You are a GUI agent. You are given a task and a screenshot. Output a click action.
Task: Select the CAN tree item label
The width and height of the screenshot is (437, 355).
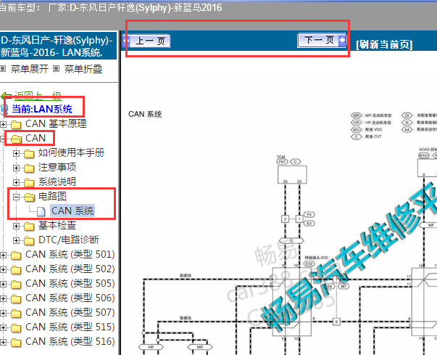pos(36,138)
